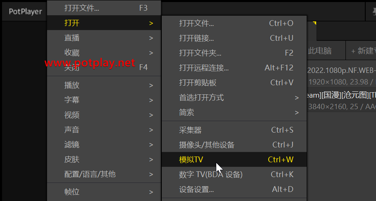Choose 打开远程连接... entry

pos(234,68)
